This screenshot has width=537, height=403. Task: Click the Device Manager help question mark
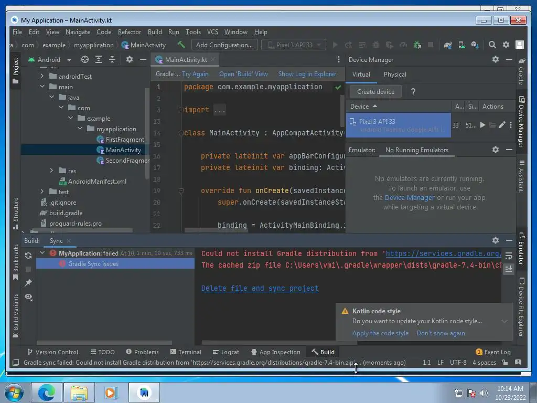(413, 92)
